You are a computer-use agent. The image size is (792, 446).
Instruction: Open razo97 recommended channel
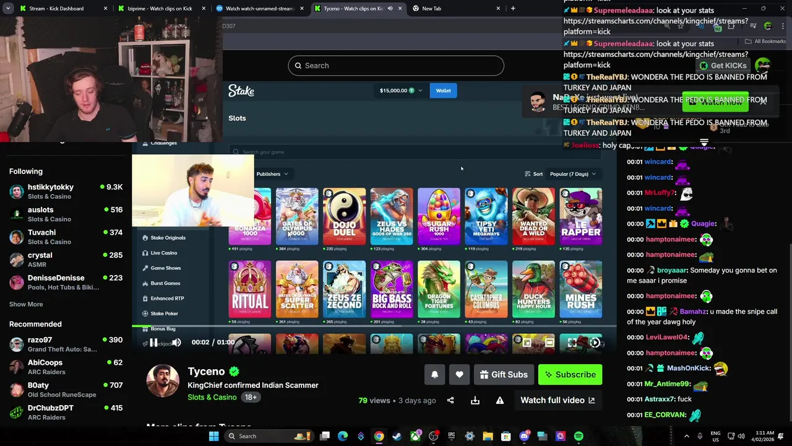(66, 344)
